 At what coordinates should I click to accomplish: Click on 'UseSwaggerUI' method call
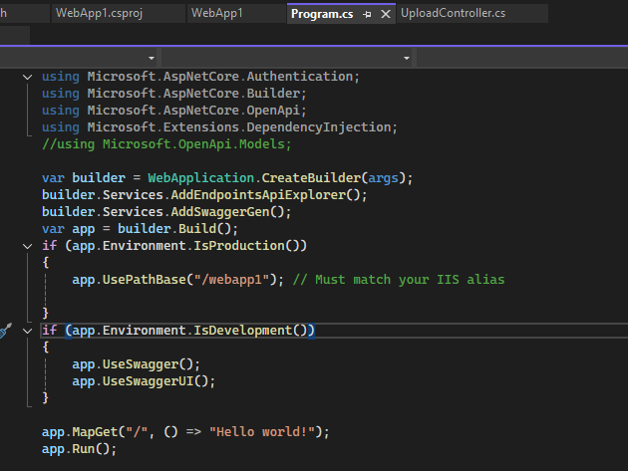coord(148,381)
